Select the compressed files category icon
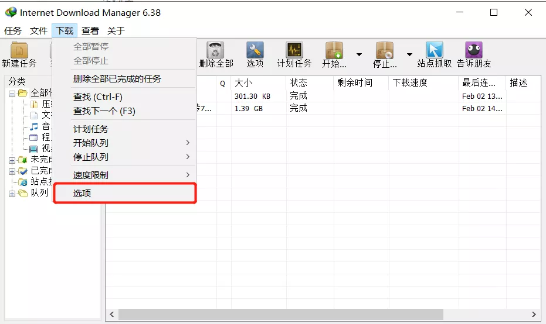The image size is (546, 324). [x=34, y=104]
